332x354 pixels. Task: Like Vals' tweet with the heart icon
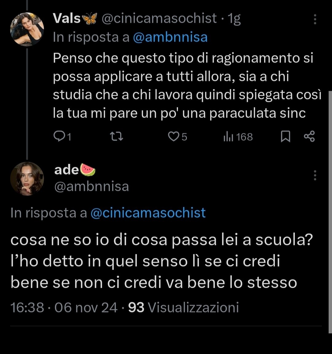point(174,137)
